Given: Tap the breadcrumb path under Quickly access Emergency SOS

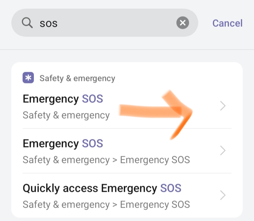Looking at the screenshot, I should pos(106,204).
